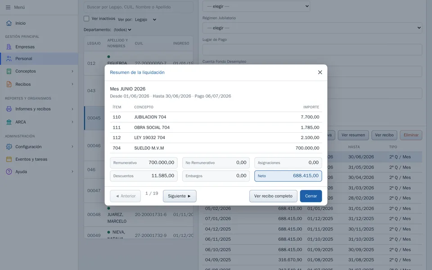Select the JUBILACION 704 concept row

click(x=216, y=117)
